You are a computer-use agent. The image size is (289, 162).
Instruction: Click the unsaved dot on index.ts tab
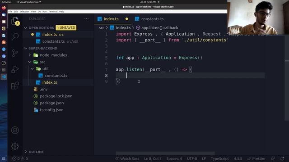tap(126, 19)
